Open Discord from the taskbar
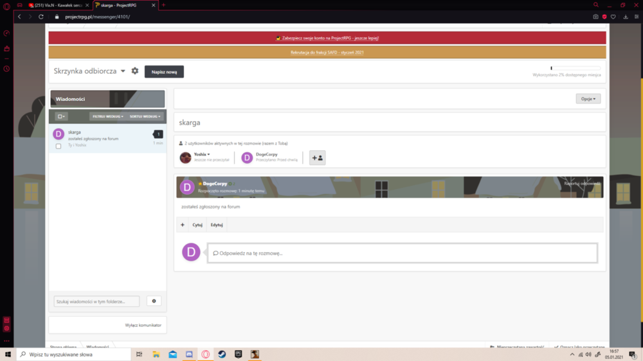Screen dimensions: 643x361 point(189,355)
